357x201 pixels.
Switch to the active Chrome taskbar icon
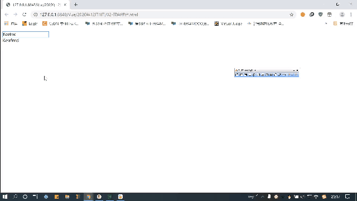[89, 197]
